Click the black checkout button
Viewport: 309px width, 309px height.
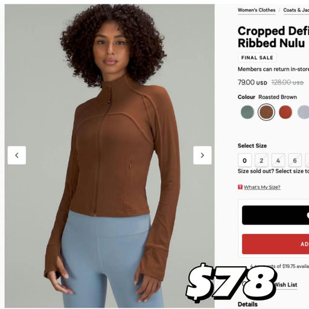275,215
